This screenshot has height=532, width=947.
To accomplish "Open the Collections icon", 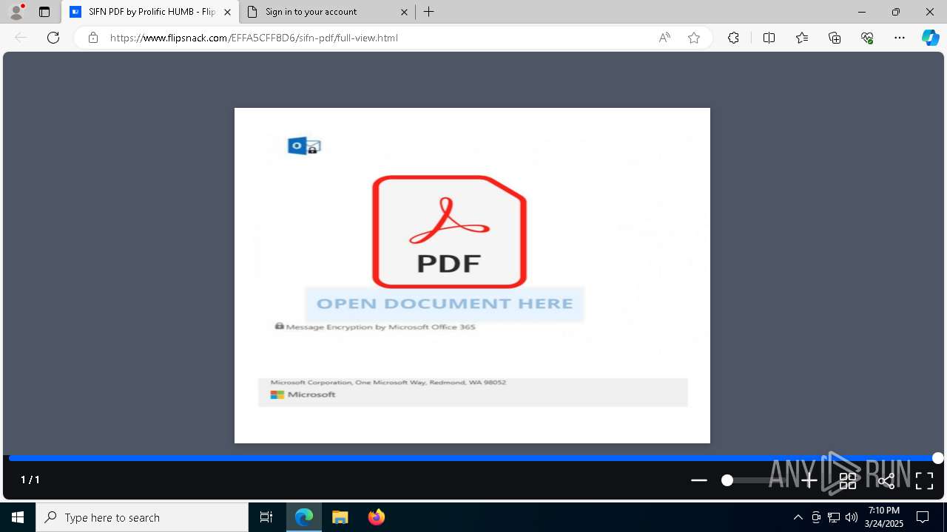I will pyautogui.click(x=835, y=38).
